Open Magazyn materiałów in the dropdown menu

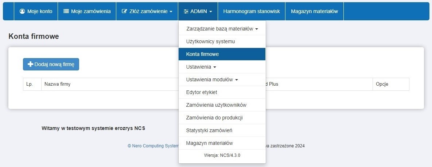(209, 143)
